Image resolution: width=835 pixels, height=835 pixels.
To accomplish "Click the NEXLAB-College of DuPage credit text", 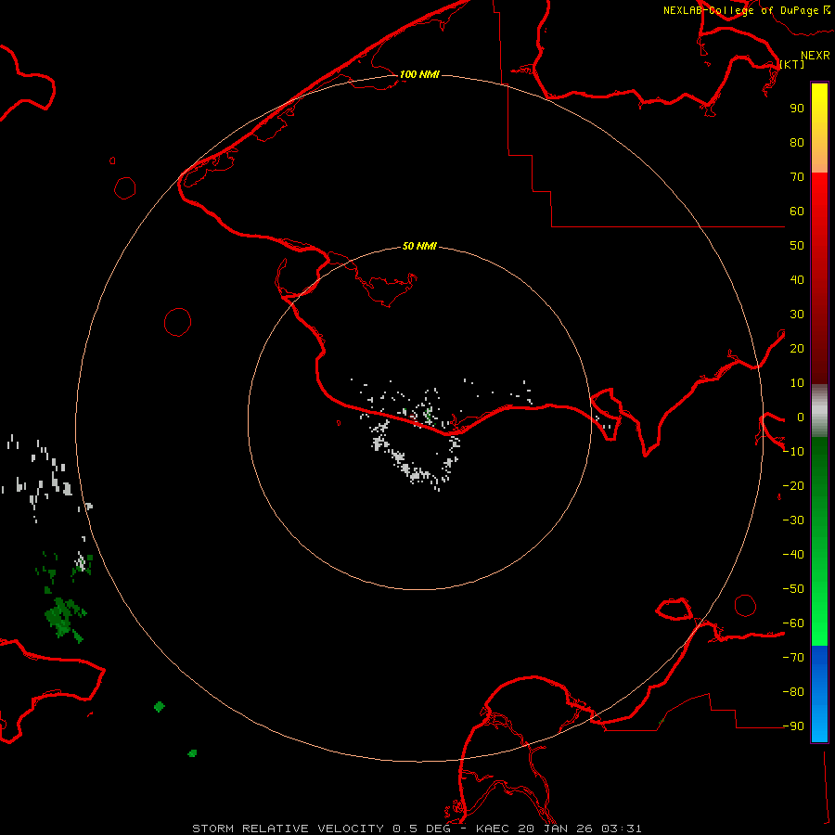I will click(741, 10).
